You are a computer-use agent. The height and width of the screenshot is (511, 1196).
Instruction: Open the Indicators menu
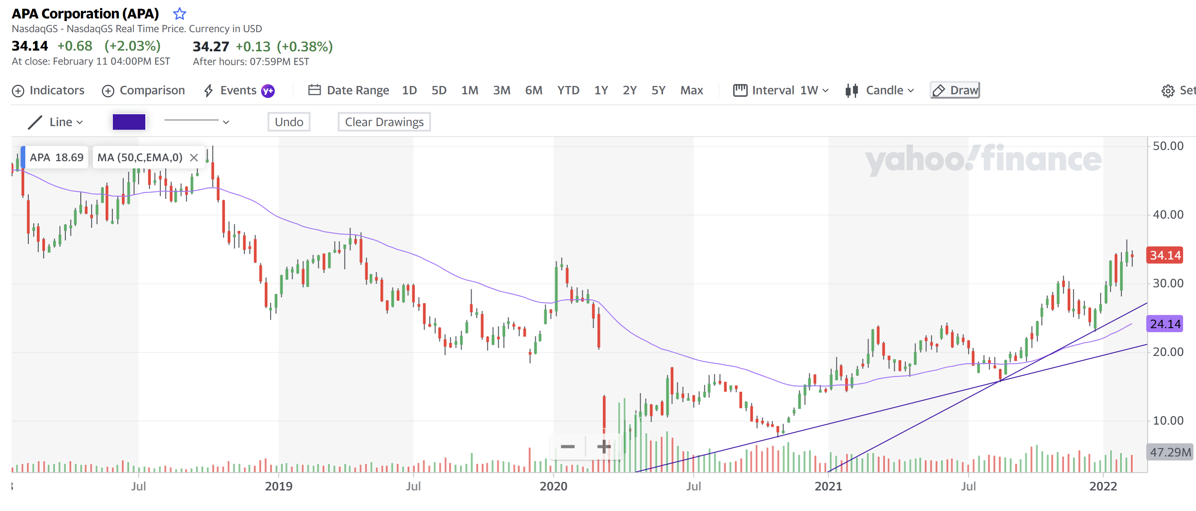tap(48, 90)
